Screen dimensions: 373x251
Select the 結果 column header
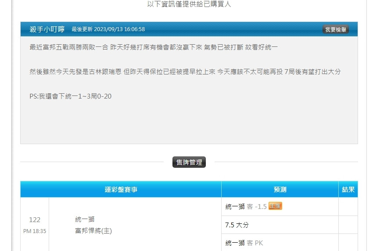tap(348, 189)
